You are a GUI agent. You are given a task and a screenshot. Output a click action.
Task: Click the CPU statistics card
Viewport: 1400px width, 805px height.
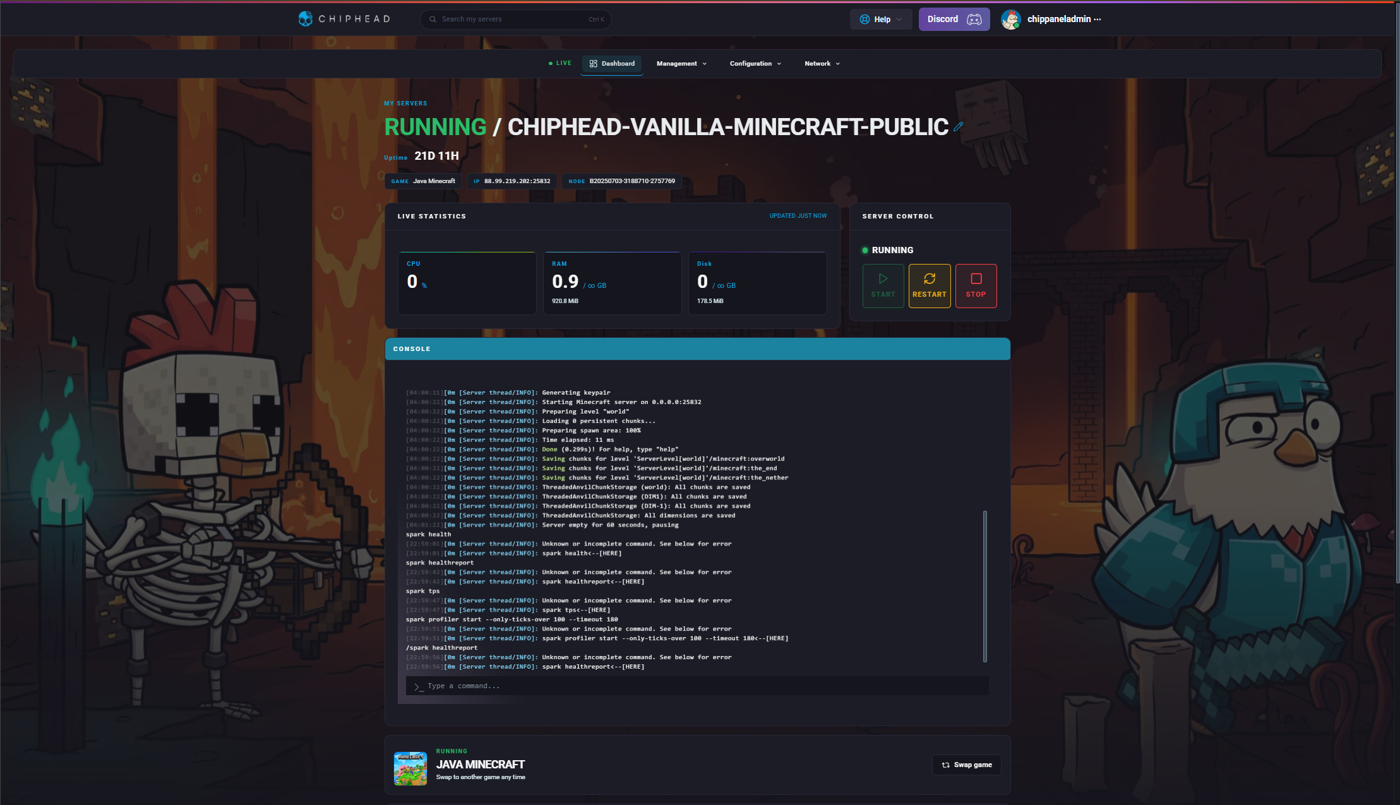click(x=467, y=283)
